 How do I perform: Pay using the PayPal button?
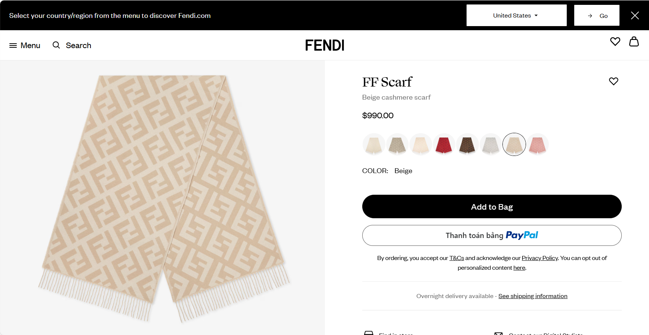492,235
